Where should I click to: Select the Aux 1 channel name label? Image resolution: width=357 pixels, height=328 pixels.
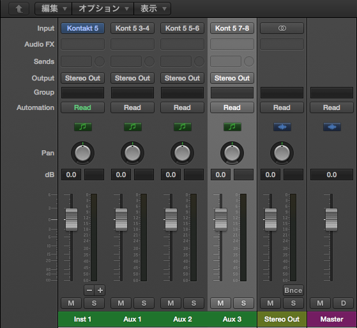(132, 319)
